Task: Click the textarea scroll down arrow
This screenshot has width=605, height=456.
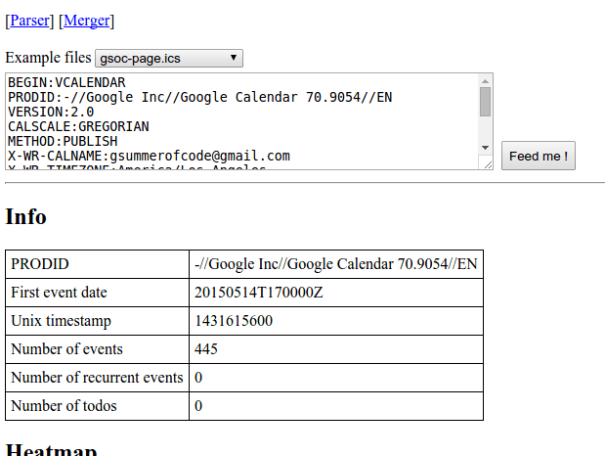Action: [x=485, y=148]
